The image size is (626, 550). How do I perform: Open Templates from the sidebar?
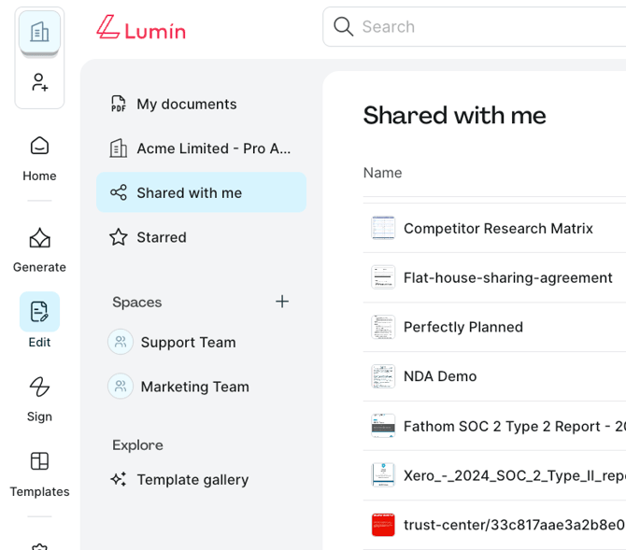point(39,472)
